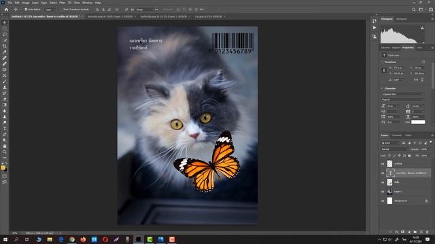Screen dimensions: 435x244
Task: Change screen mode icon in toolbar
Action: [5, 182]
